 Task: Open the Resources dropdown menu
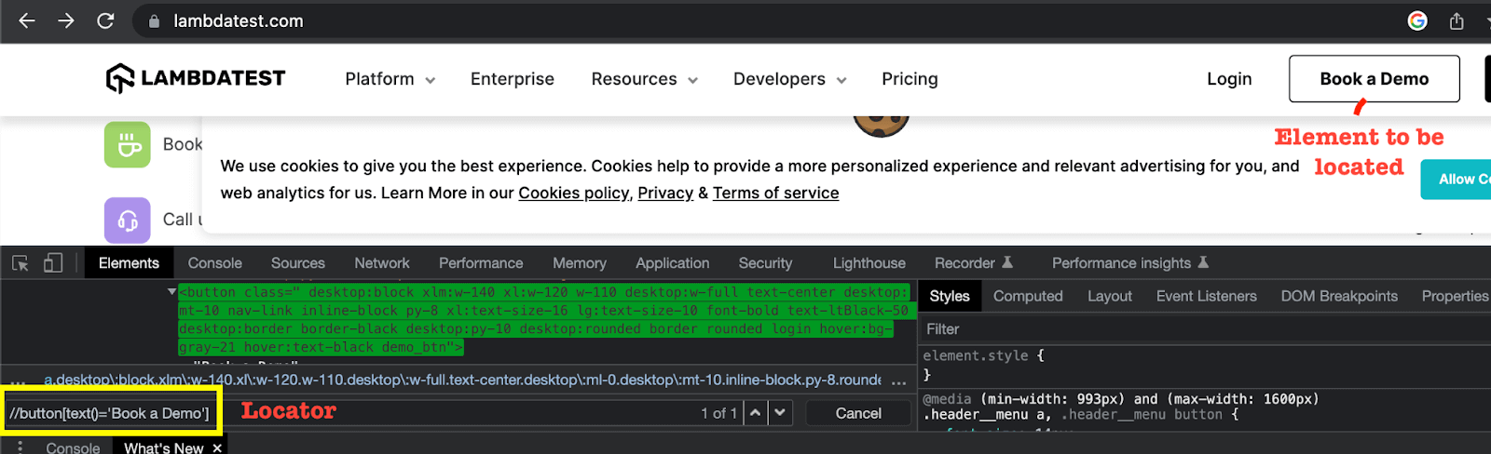pos(644,79)
